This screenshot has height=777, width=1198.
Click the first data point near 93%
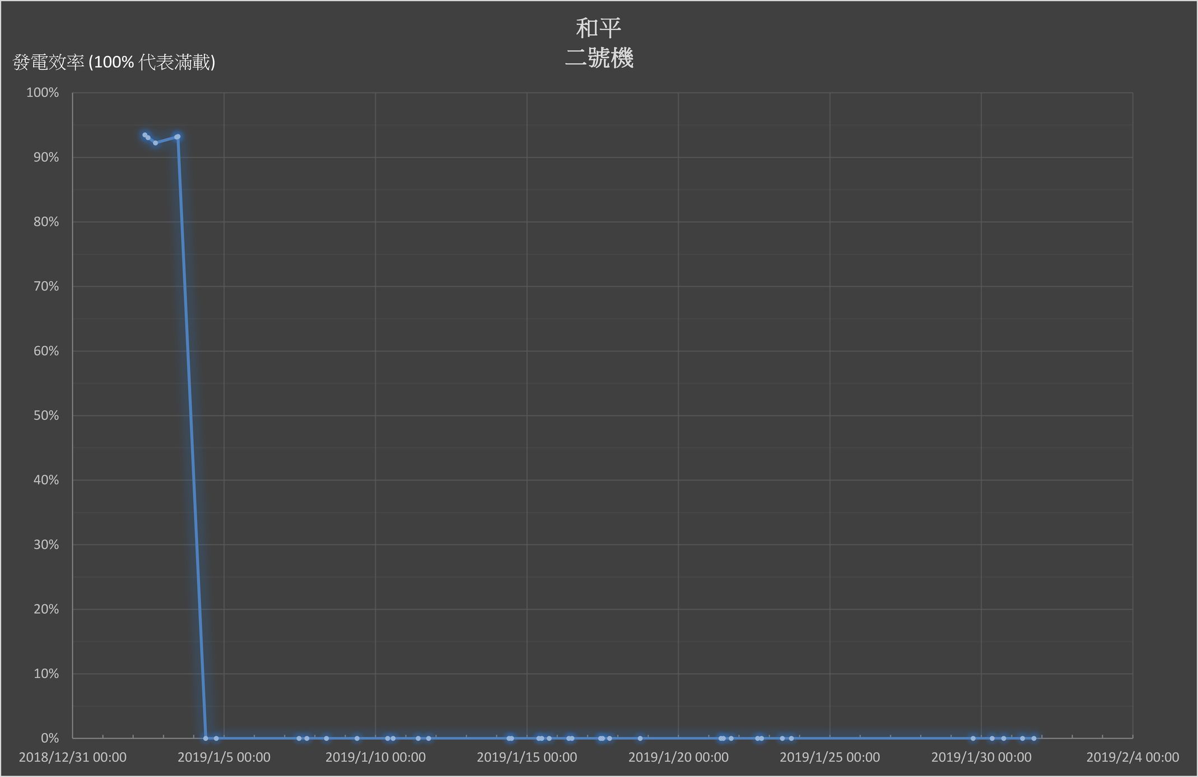click(144, 135)
